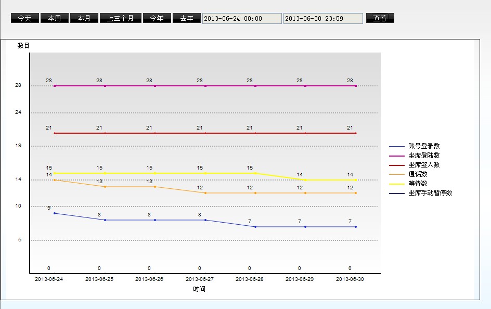Pick the 今年 (this year) range
The width and height of the screenshot is (491, 309).
pyautogui.click(x=157, y=18)
